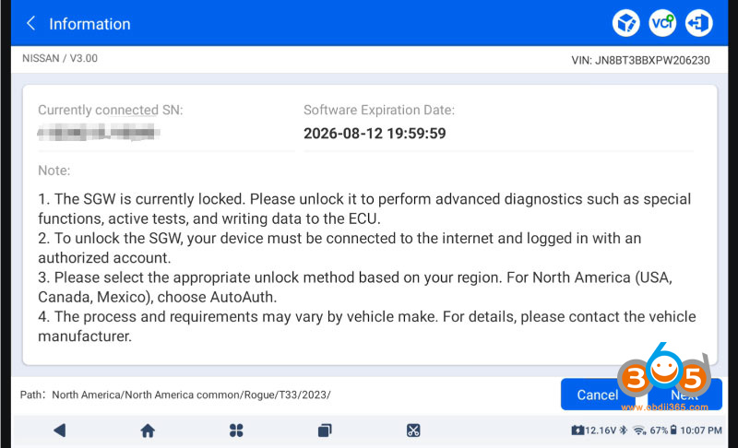Tap the navigation path text for Rogue
Image resolution: width=738 pixels, height=448 pixels.
coord(191,395)
